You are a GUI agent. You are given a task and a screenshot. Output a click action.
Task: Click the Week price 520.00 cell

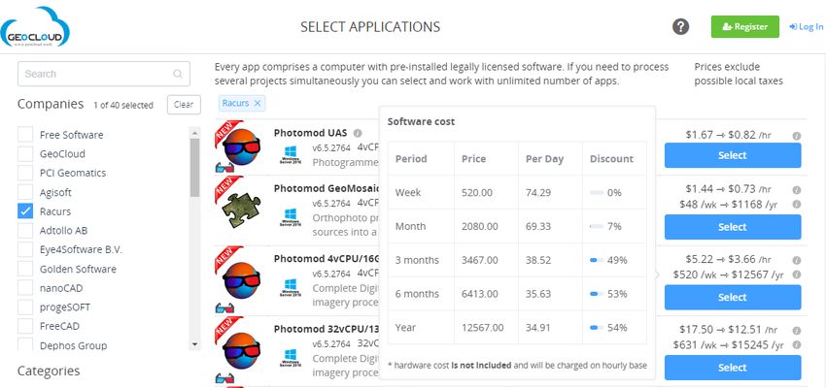click(486, 192)
